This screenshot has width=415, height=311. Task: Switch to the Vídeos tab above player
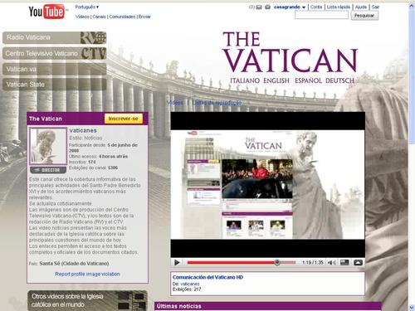click(x=175, y=103)
